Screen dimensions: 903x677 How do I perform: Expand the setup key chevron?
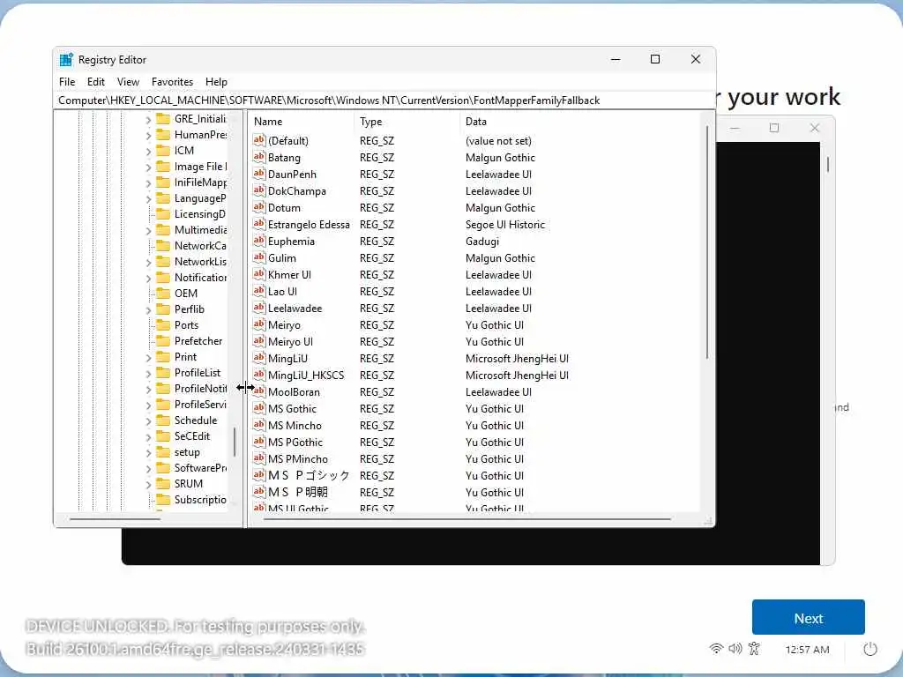tap(148, 452)
